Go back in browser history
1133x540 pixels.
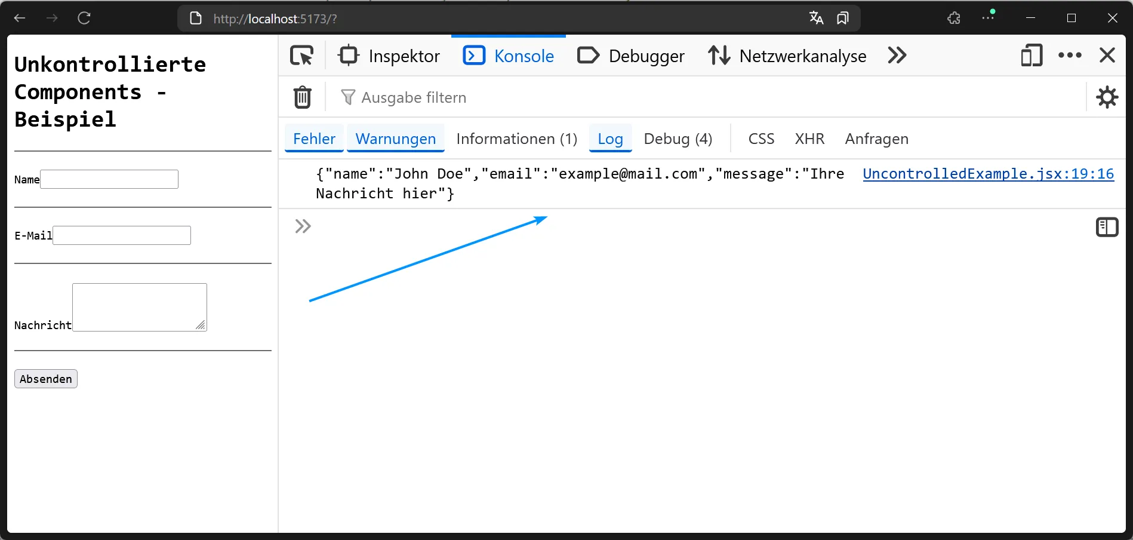pyautogui.click(x=20, y=18)
